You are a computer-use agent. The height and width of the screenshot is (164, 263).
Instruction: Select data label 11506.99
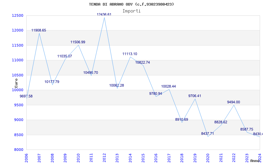(x=78, y=42)
